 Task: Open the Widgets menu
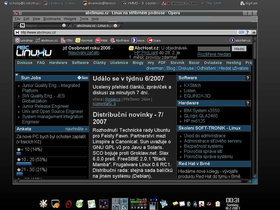[x=70, y=19]
